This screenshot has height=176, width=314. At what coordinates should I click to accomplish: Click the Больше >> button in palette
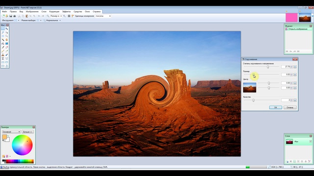(x=27, y=132)
